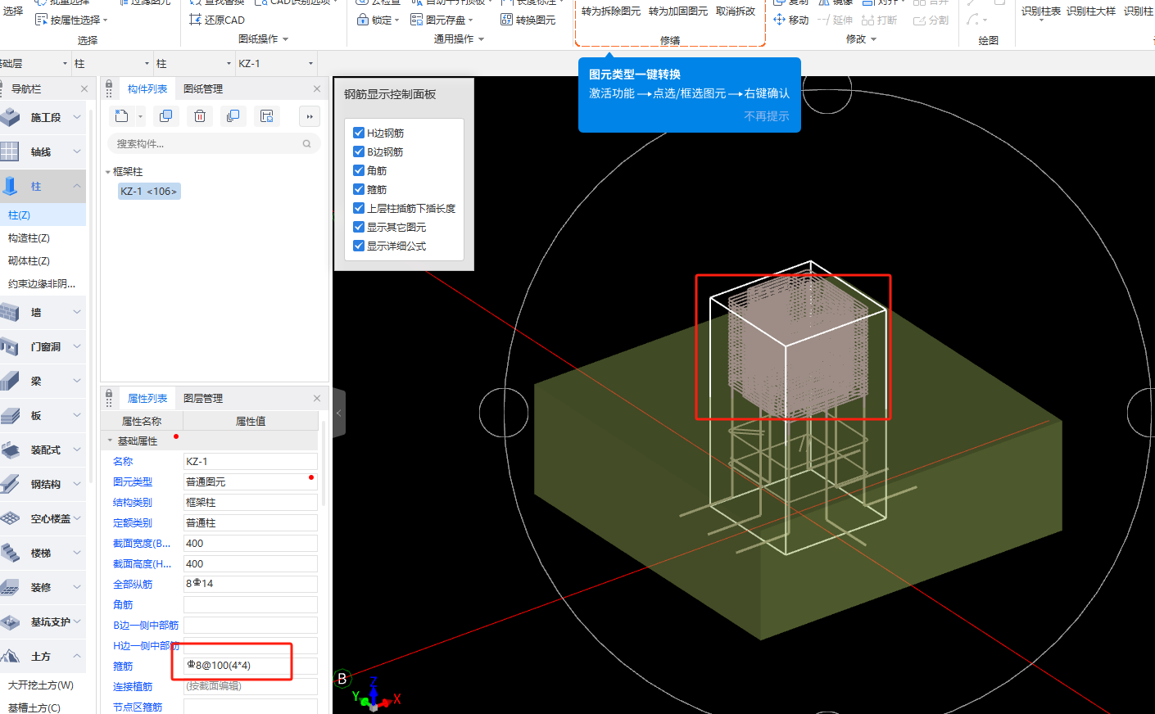This screenshot has height=714, width=1155.
Task: Click 转为加固图元 button
Action: [678, 11]
